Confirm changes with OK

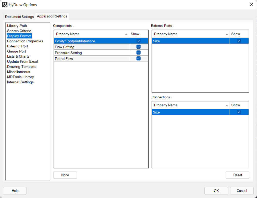pos(216,191)
